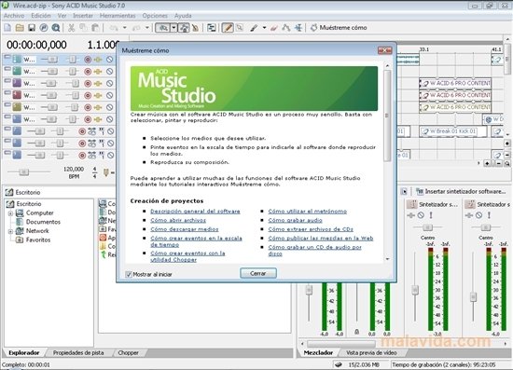The width and height of the screenshot is (513, 370).
Task: Select the Draw pencil tool
Action: pyautogui.click(x=228, y=28)
